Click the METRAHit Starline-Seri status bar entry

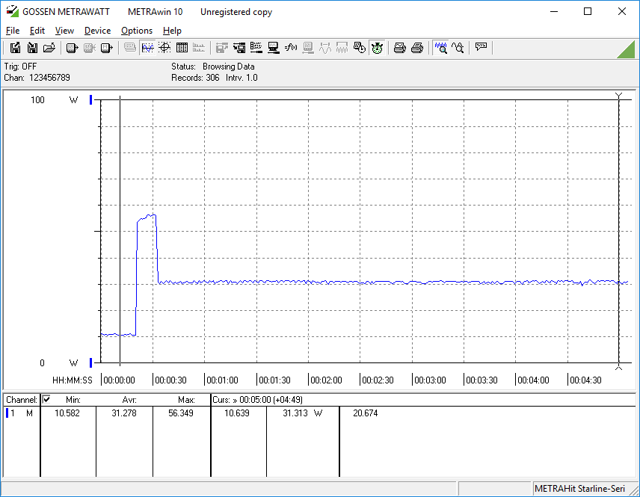pyautogui.click(x=579, y=489)
